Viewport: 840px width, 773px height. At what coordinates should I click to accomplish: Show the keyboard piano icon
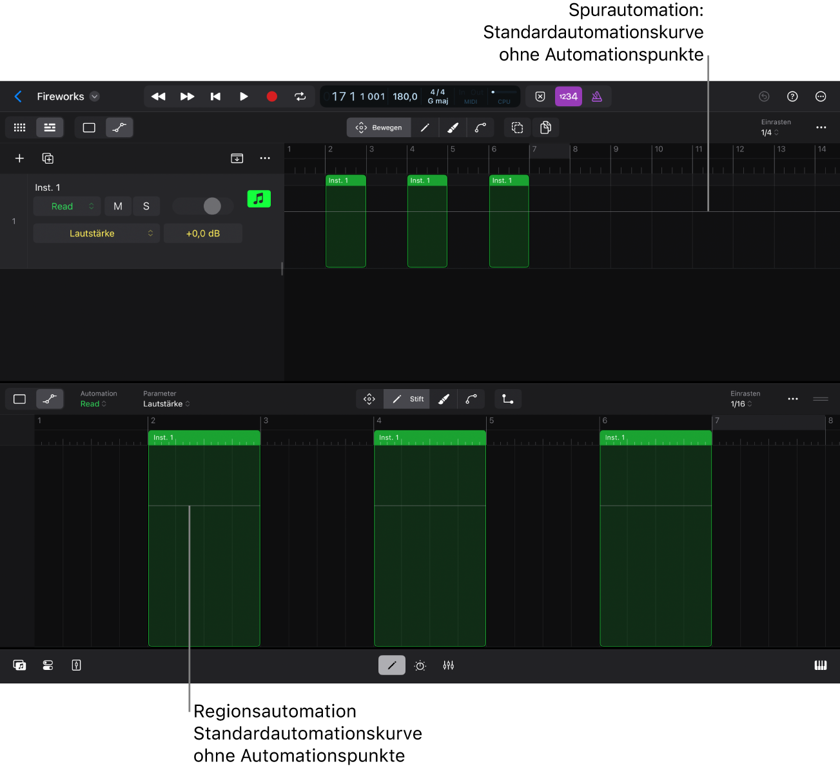820,665
